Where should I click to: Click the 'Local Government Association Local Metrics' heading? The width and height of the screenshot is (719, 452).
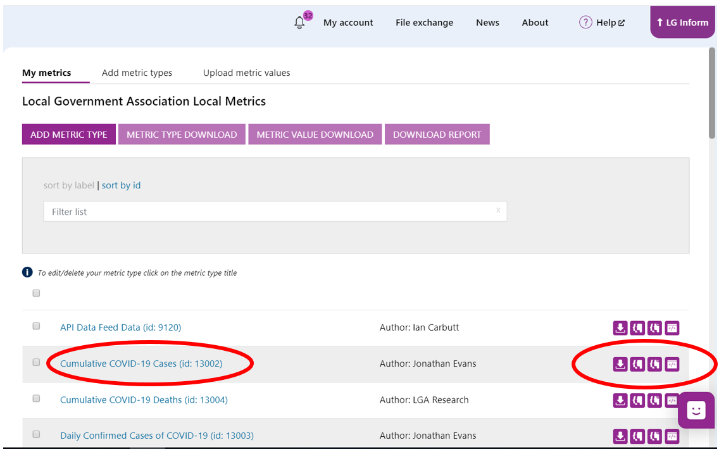[144, 101]
